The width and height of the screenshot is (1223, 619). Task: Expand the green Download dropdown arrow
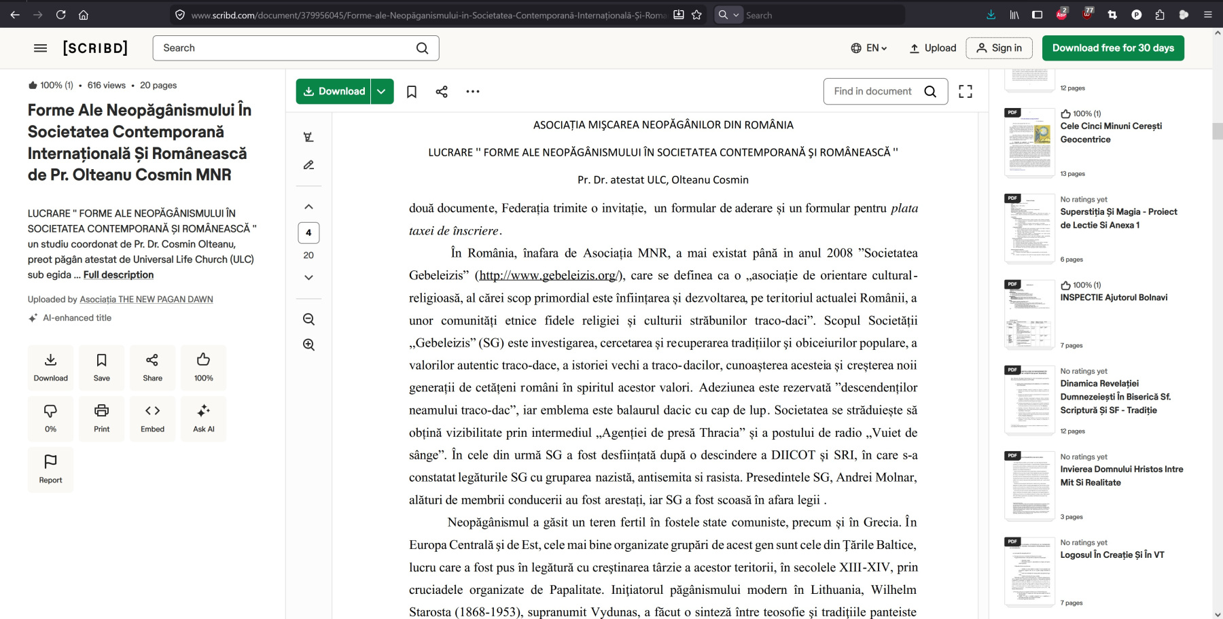coord(382,92)
